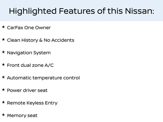The width and height of the screenshot is (163, 122).
Task: Click the word Accidents in the list
Action: [x=63, y=40]
